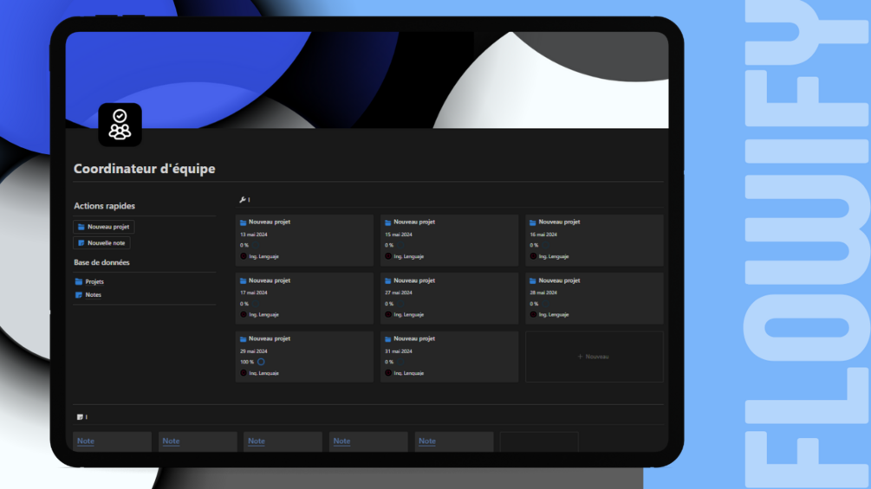Click the date 15 mai 2024
Image resolution: width=871 pixels, height=489 pixels.
click(x=399, y=235)
